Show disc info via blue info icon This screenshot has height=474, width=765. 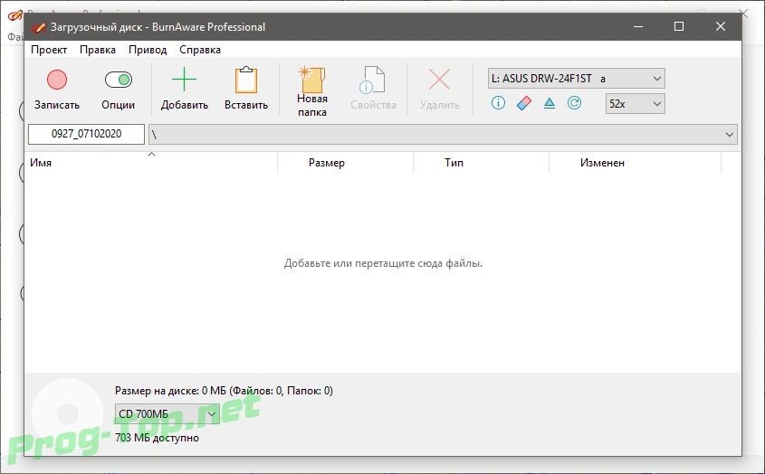(x=498, y=103)
